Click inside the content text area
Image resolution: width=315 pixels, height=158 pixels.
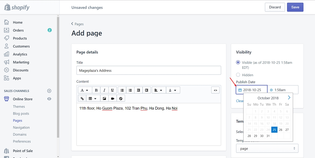[149, 124]
